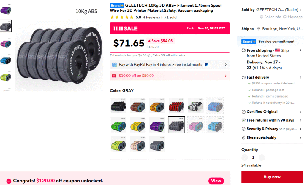304x185 pixels.
Task: Open the 4 Reviews link
Action: (151, 17)
